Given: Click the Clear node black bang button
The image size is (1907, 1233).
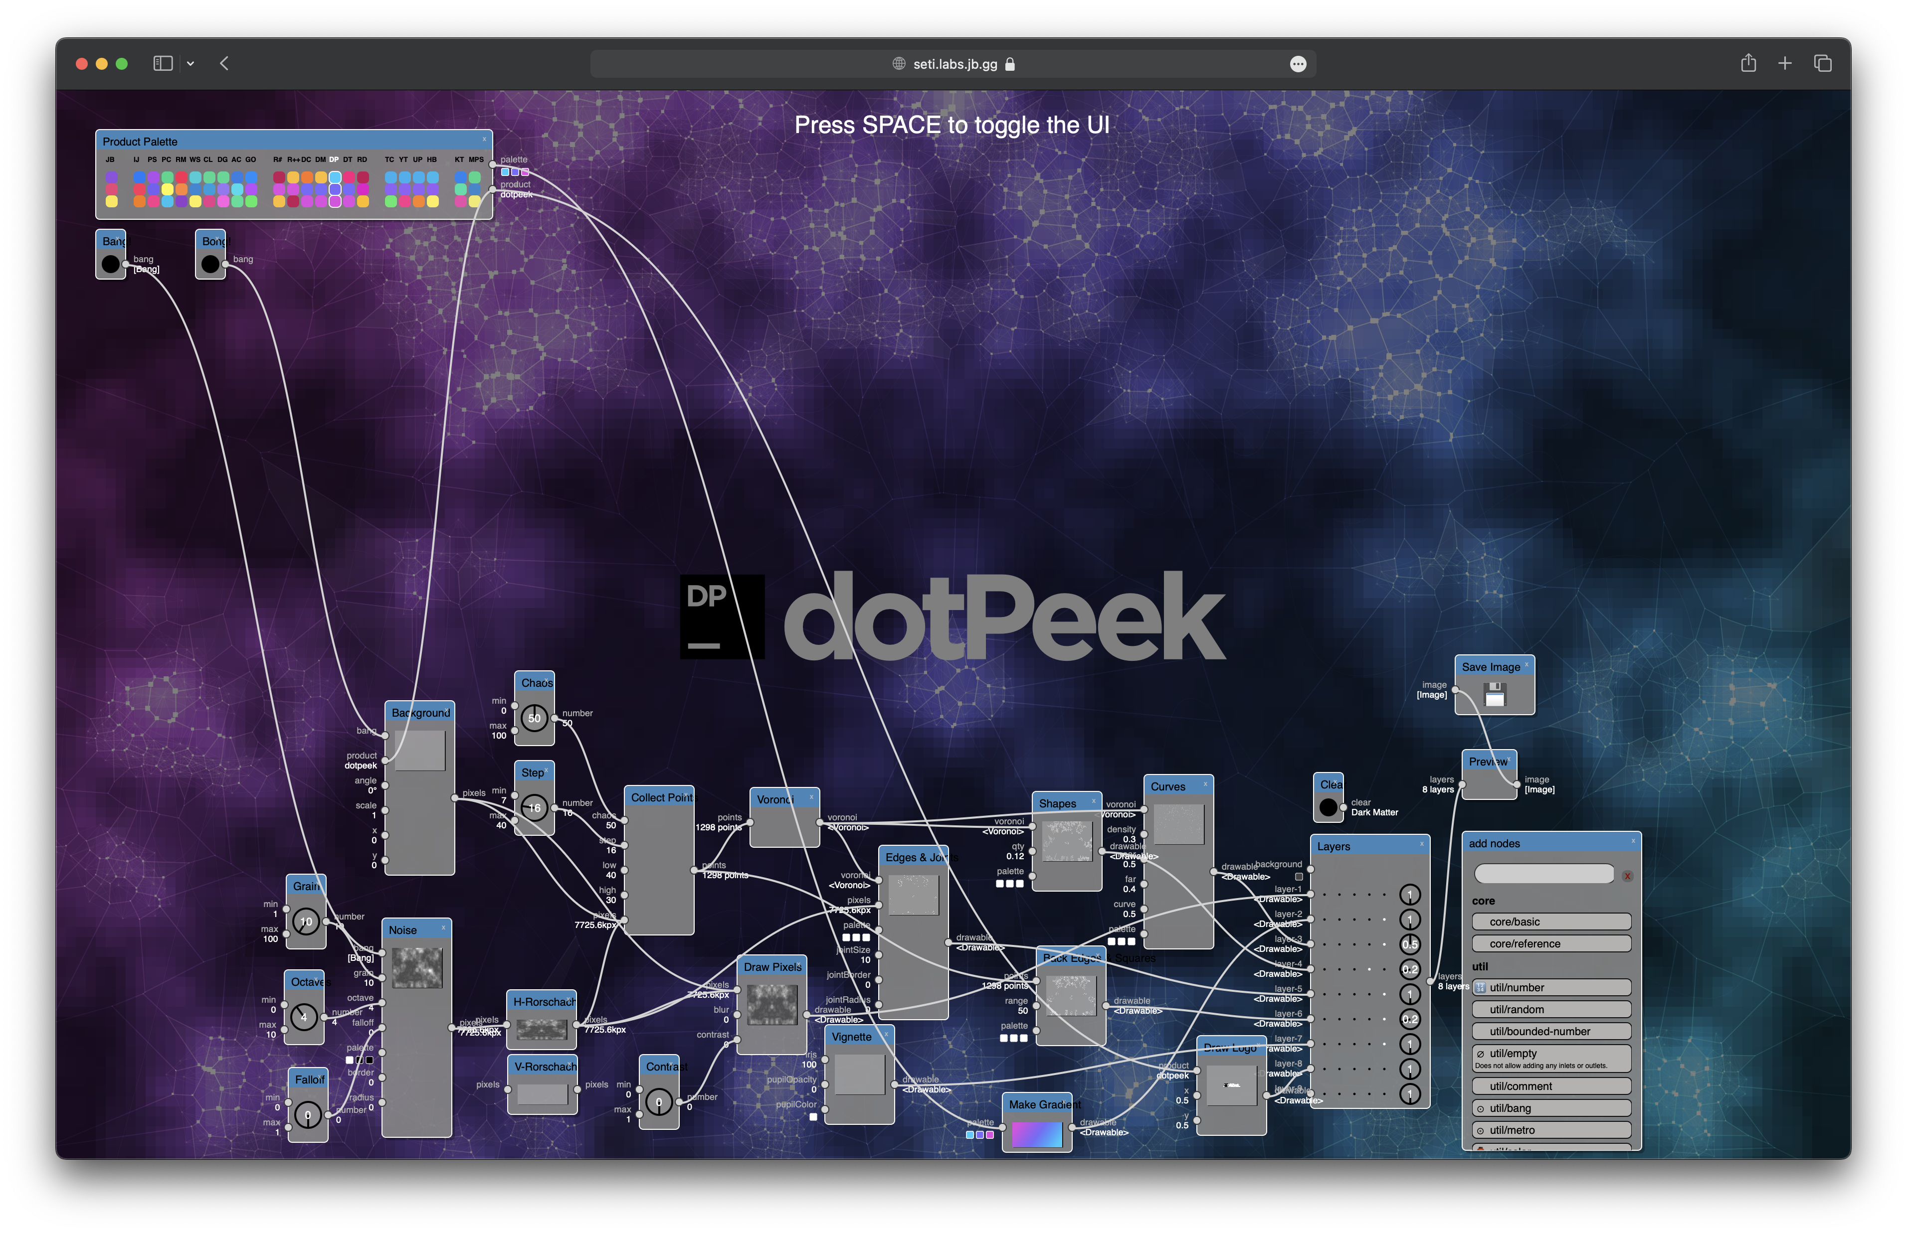Looking at the screenshot, I should pyautogui.click(x=1328, y=807).
